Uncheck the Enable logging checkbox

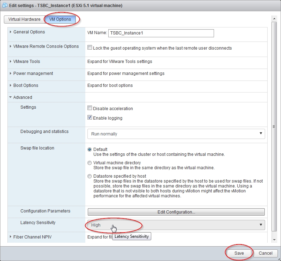(x=90, y=118)
